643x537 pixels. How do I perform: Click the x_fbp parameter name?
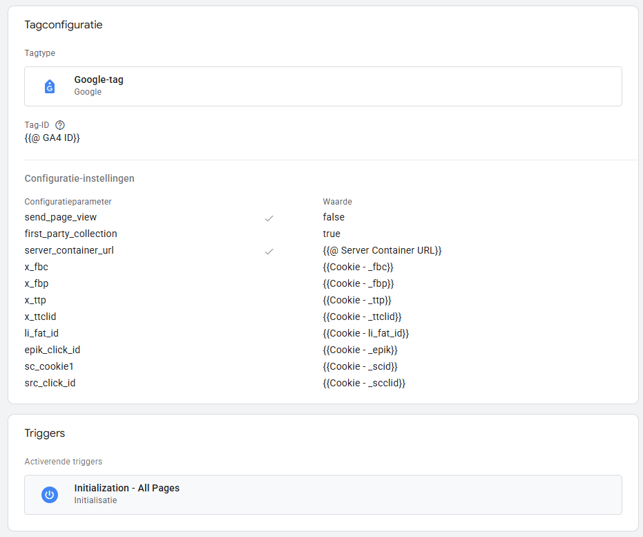coord(37,283)
